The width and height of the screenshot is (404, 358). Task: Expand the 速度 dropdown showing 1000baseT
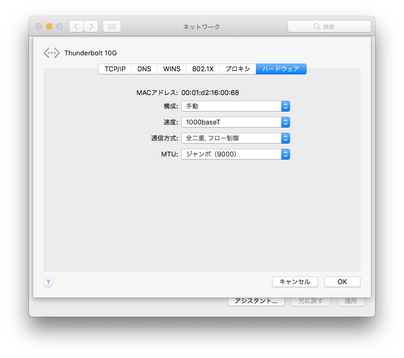tap(236, 122)
